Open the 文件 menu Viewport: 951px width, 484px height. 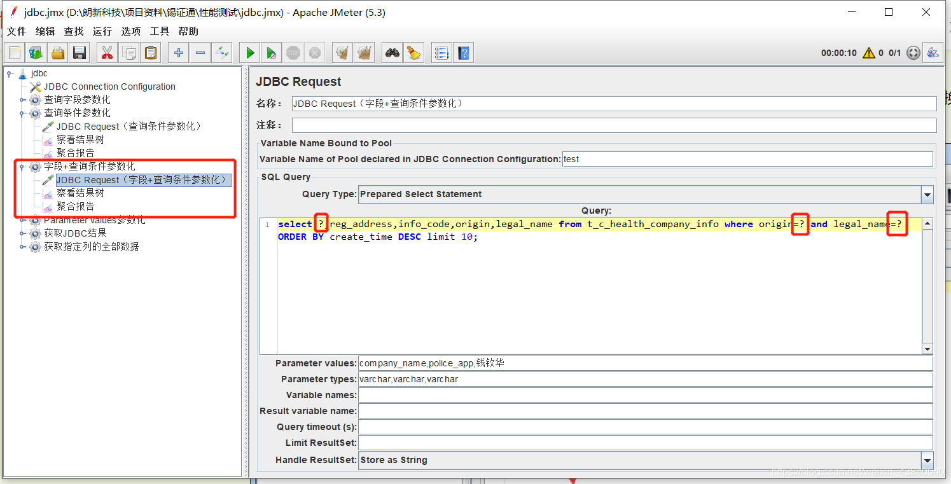click(17, 31)
